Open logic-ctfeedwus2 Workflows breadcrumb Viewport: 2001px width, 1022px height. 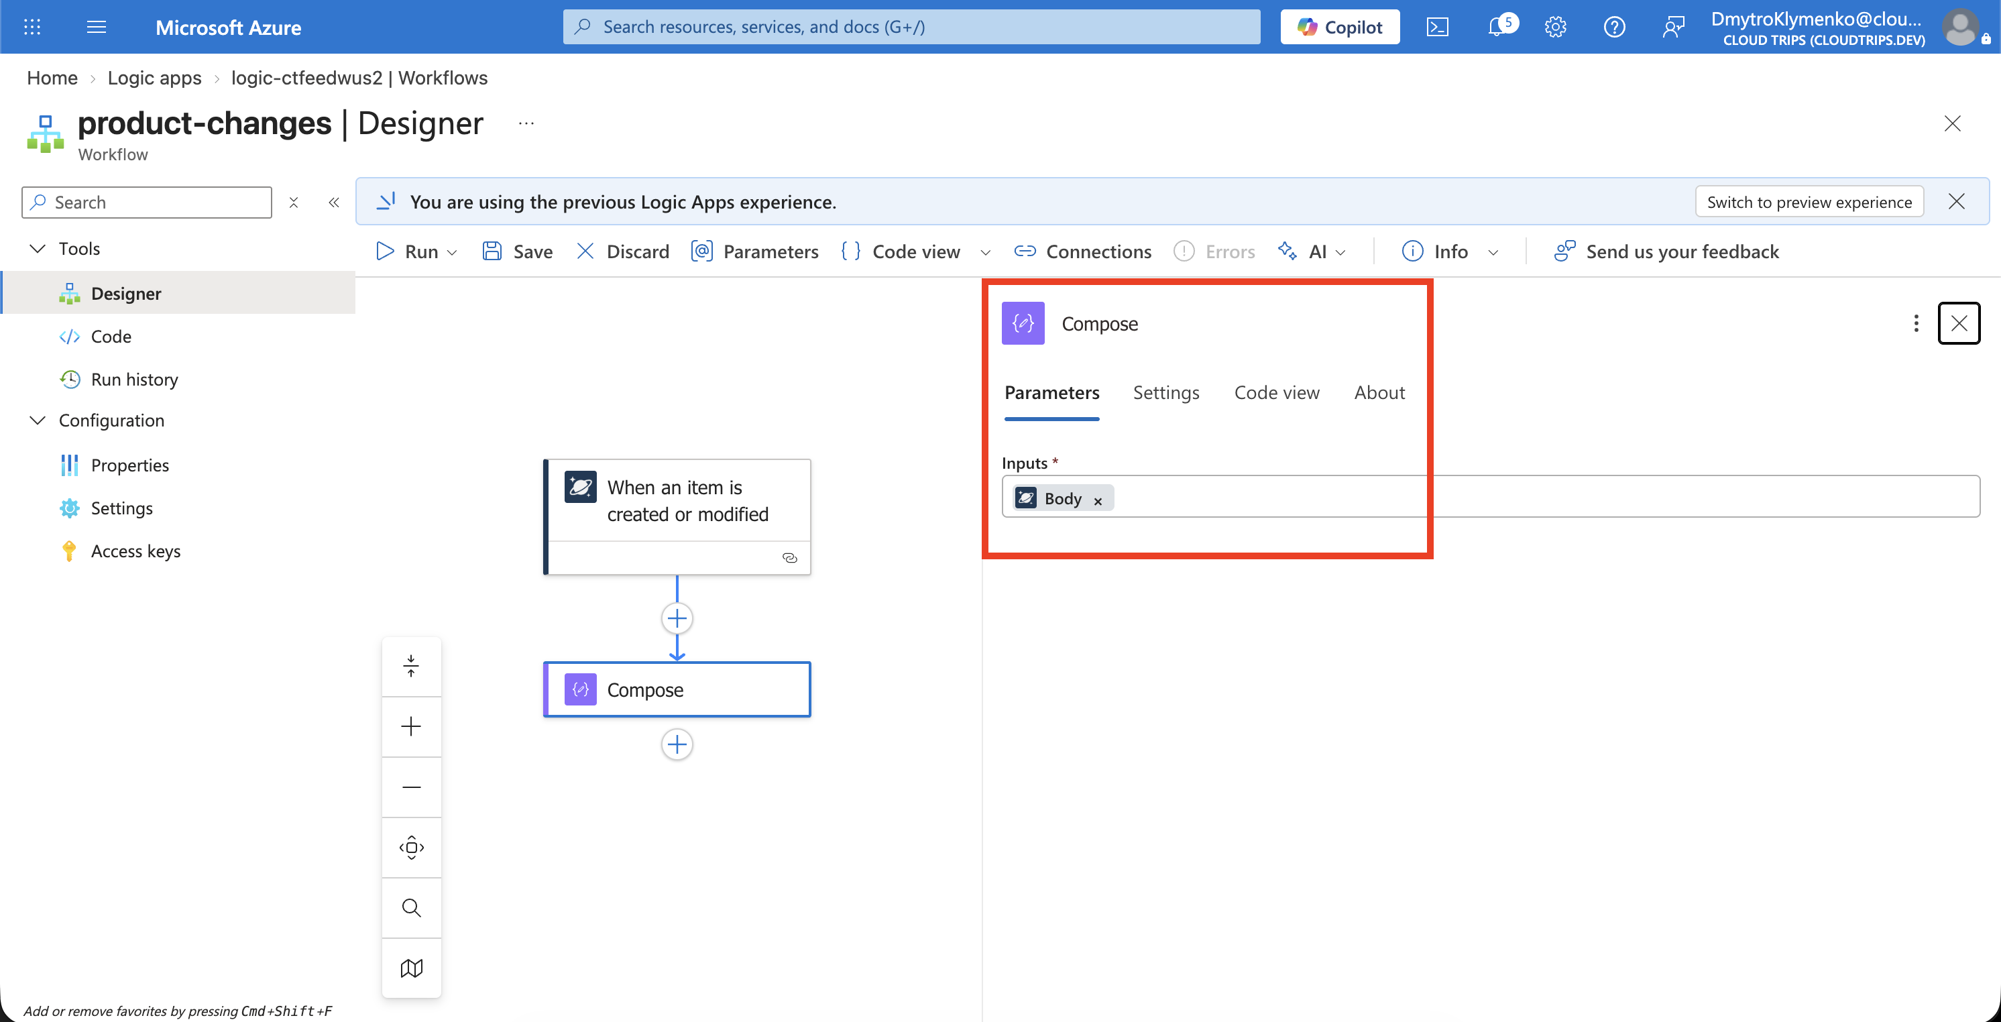(x=359, y=78)
